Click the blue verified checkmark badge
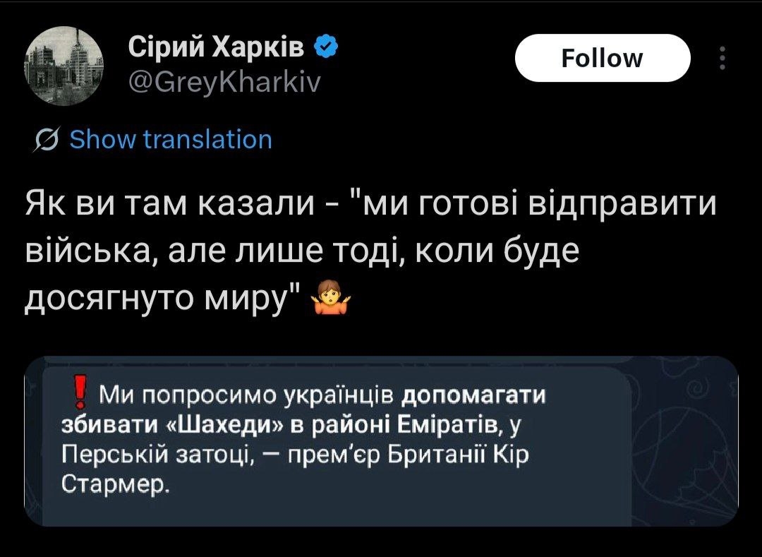This screenshot has width=762, height=557. coord(324,48)
